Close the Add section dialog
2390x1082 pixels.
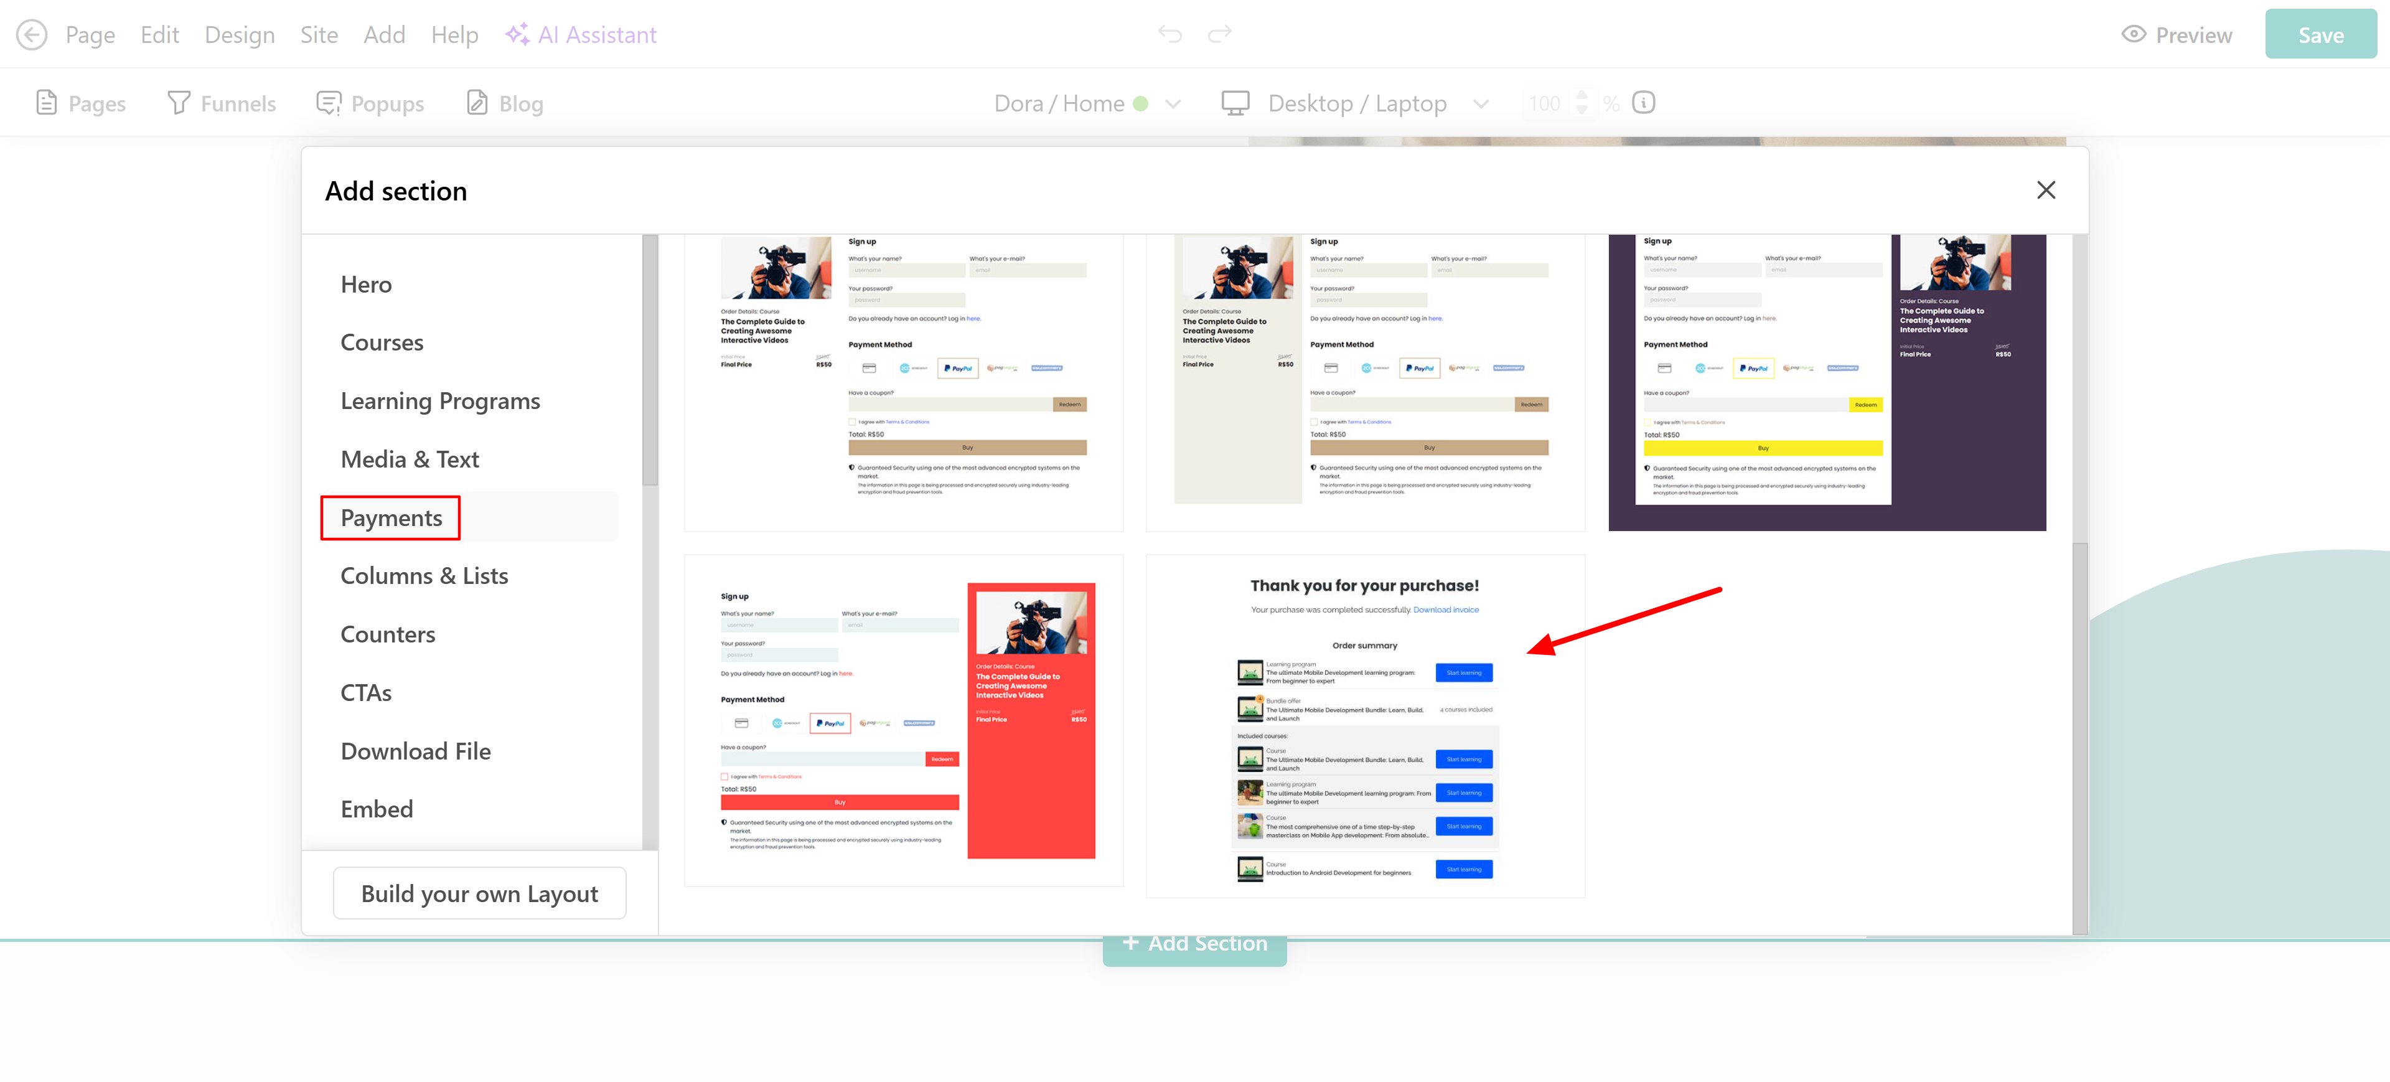pyautogui.click(x=2046, y=191)
